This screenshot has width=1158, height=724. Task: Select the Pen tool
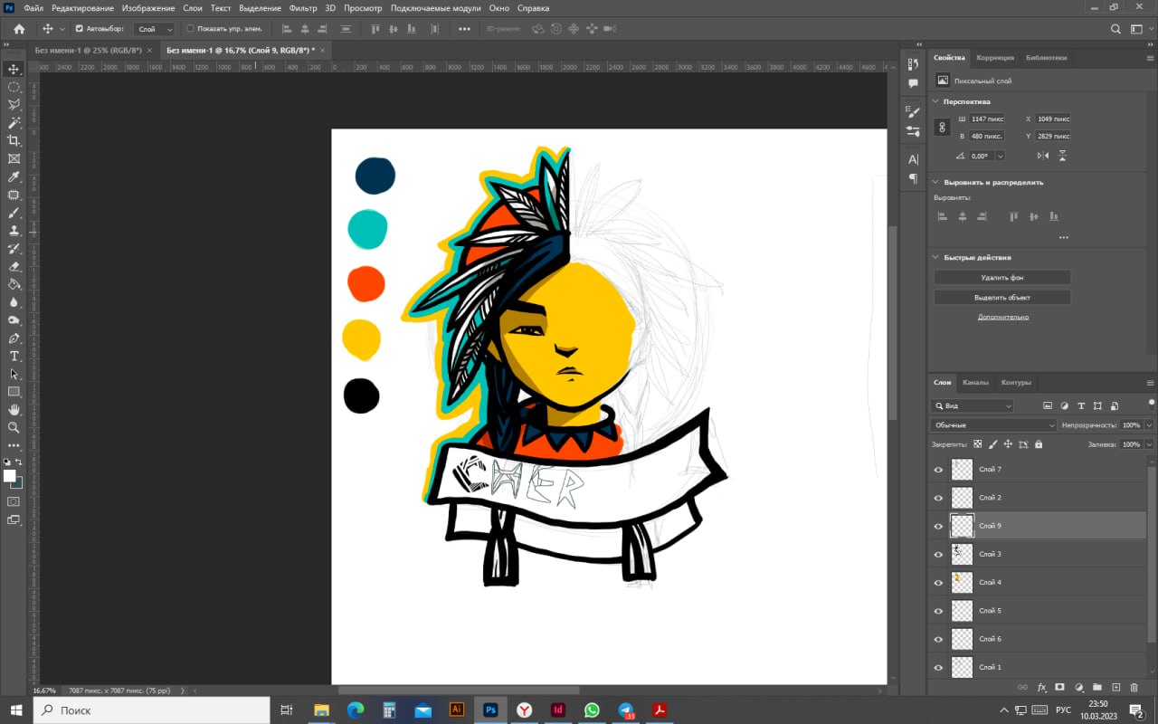[x=14, y=338]
